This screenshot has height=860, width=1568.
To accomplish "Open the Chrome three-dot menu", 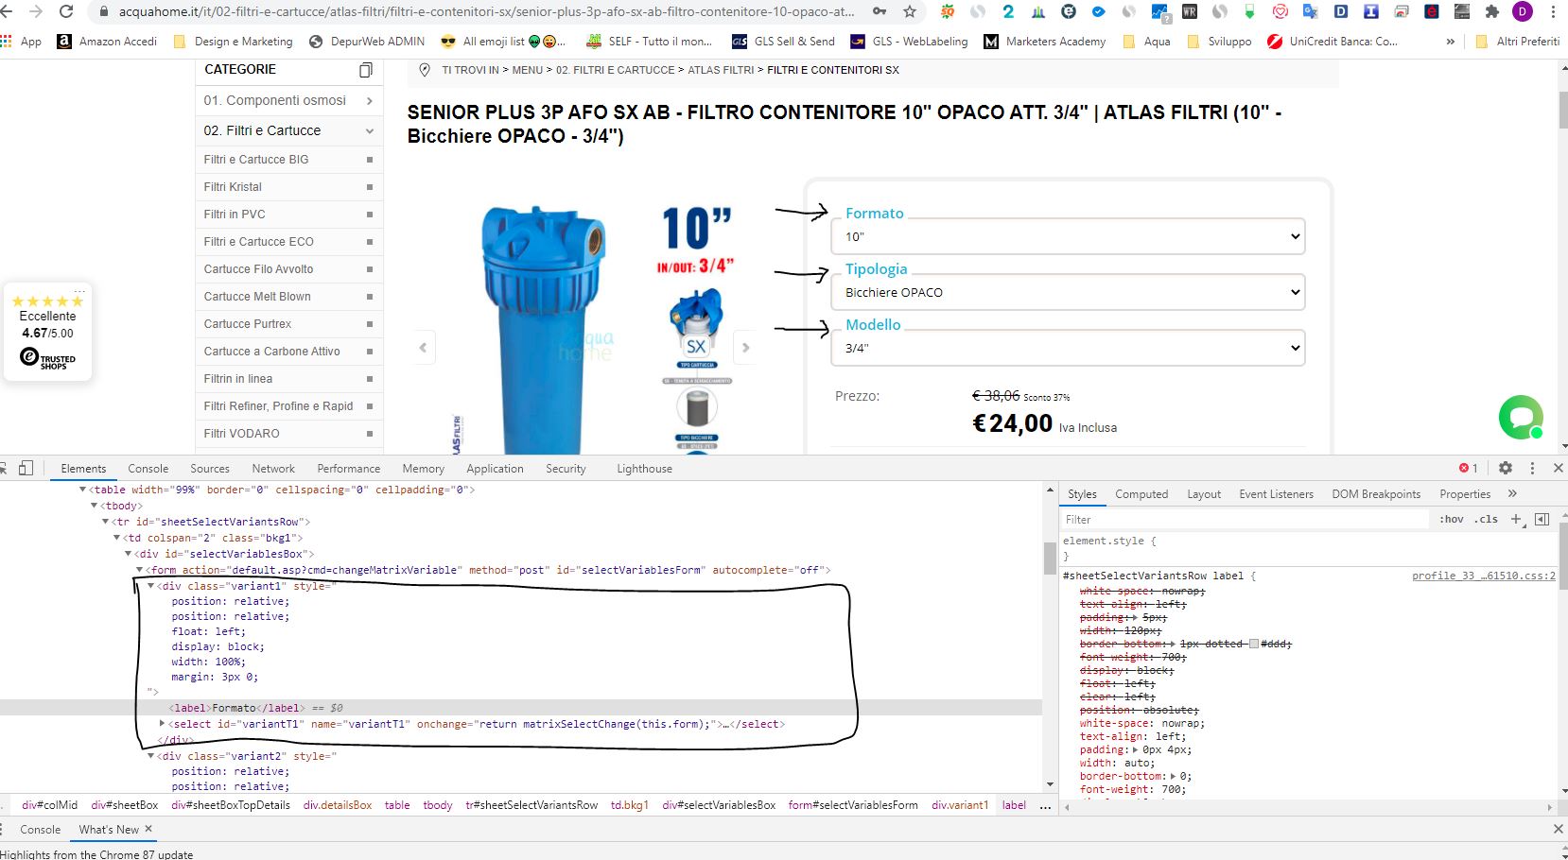I will 1553,12.
